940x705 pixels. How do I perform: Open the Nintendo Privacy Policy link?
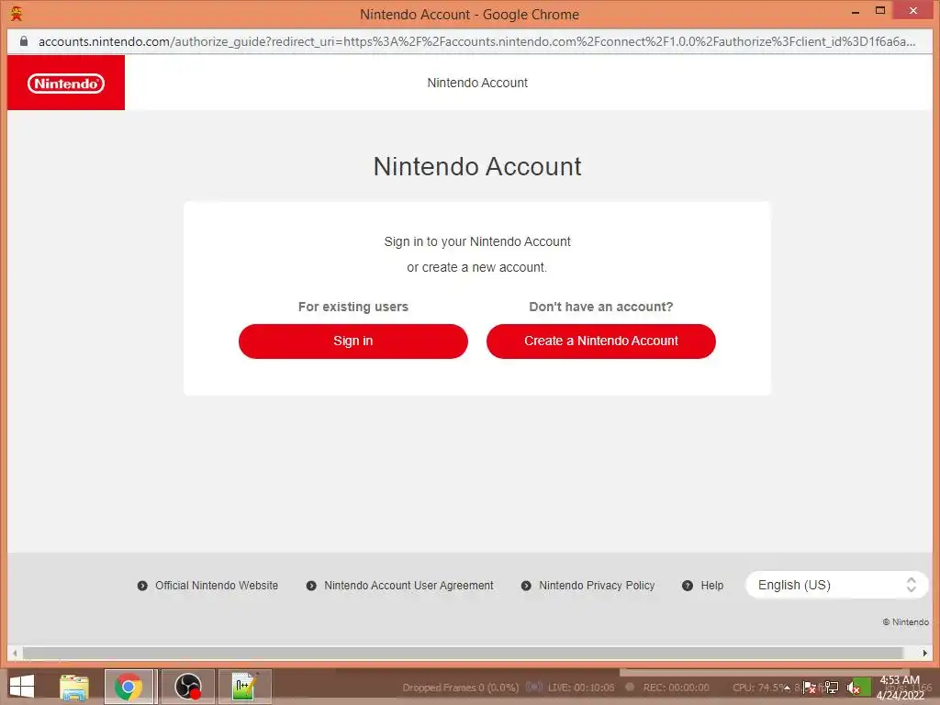point(597,586)
